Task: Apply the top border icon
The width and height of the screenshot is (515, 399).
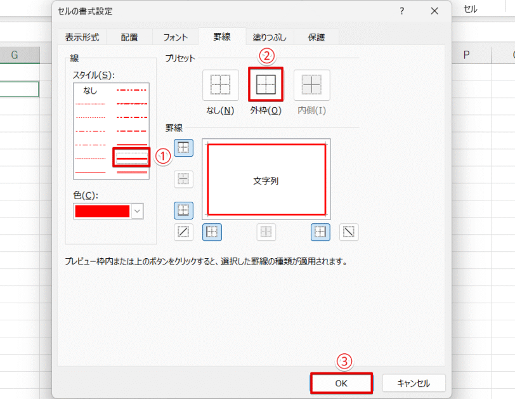Action: (x=183, y=148)
